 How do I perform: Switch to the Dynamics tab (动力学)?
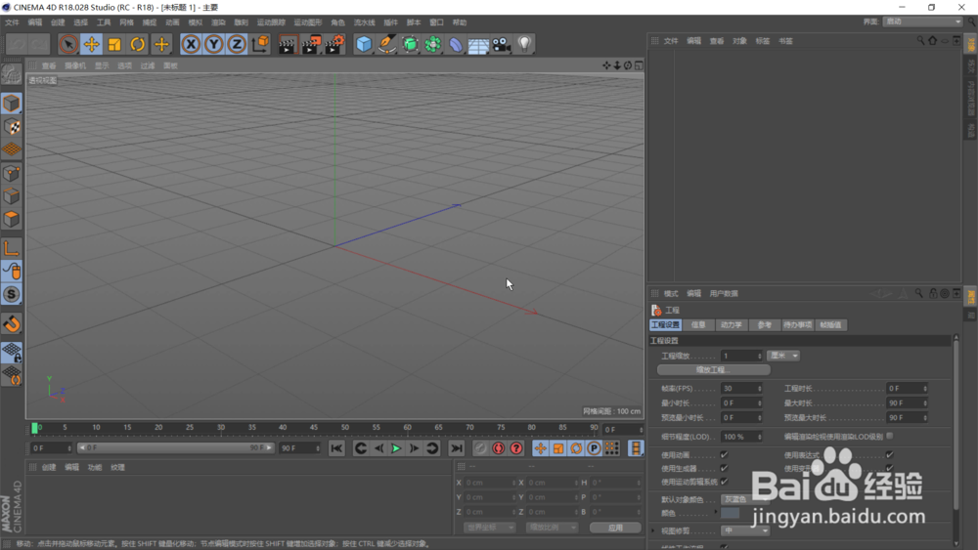click(x=731, y=325)
